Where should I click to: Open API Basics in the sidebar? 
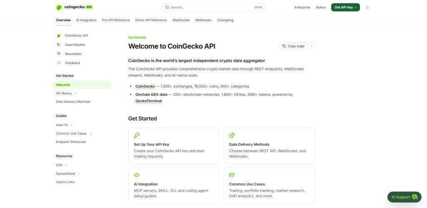click(64, 94)
